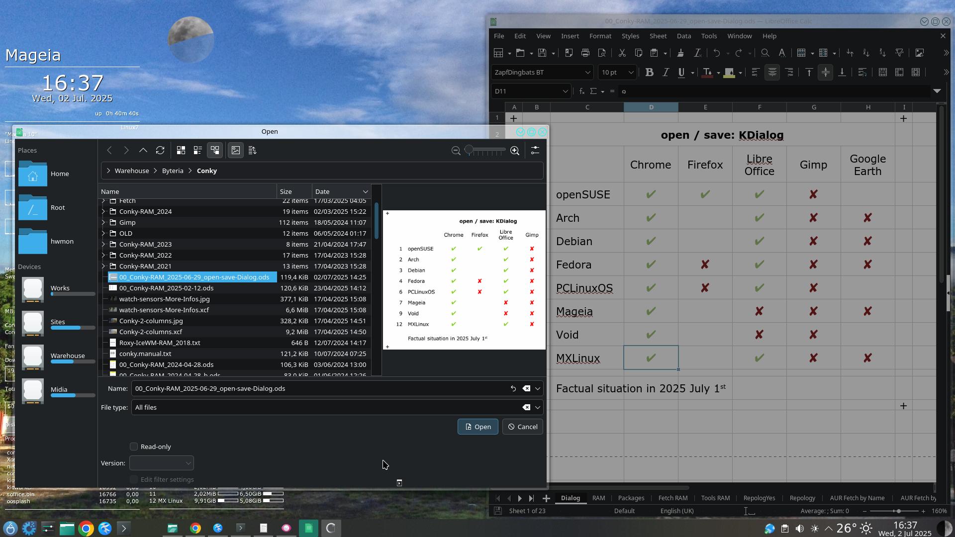955x537 pixels.
Task: Go to Home in Places panel
Action: (57, 174)
